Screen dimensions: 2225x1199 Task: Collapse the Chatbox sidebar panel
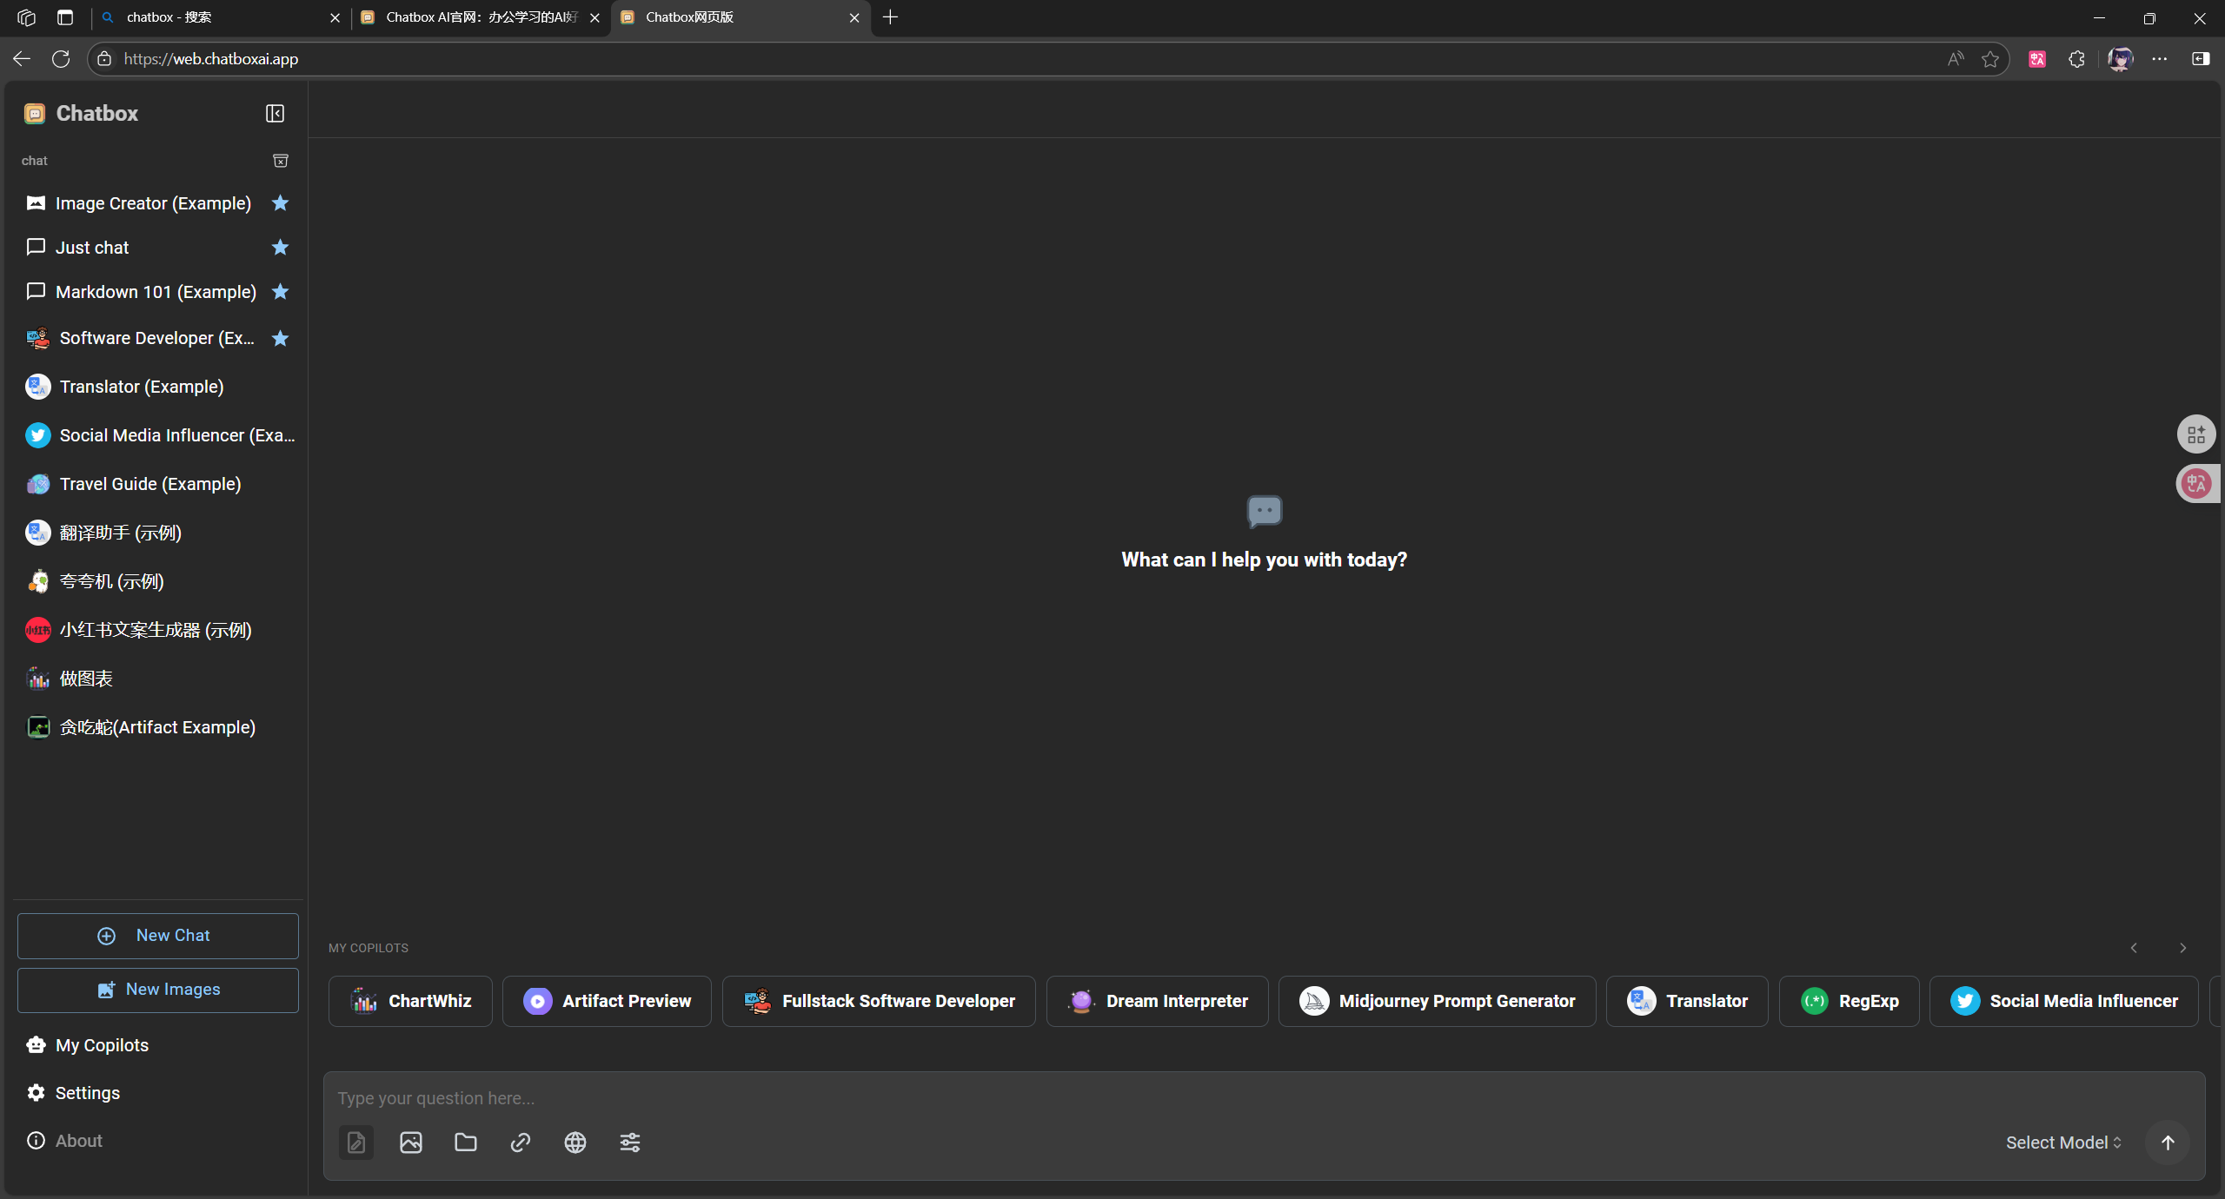275,114
